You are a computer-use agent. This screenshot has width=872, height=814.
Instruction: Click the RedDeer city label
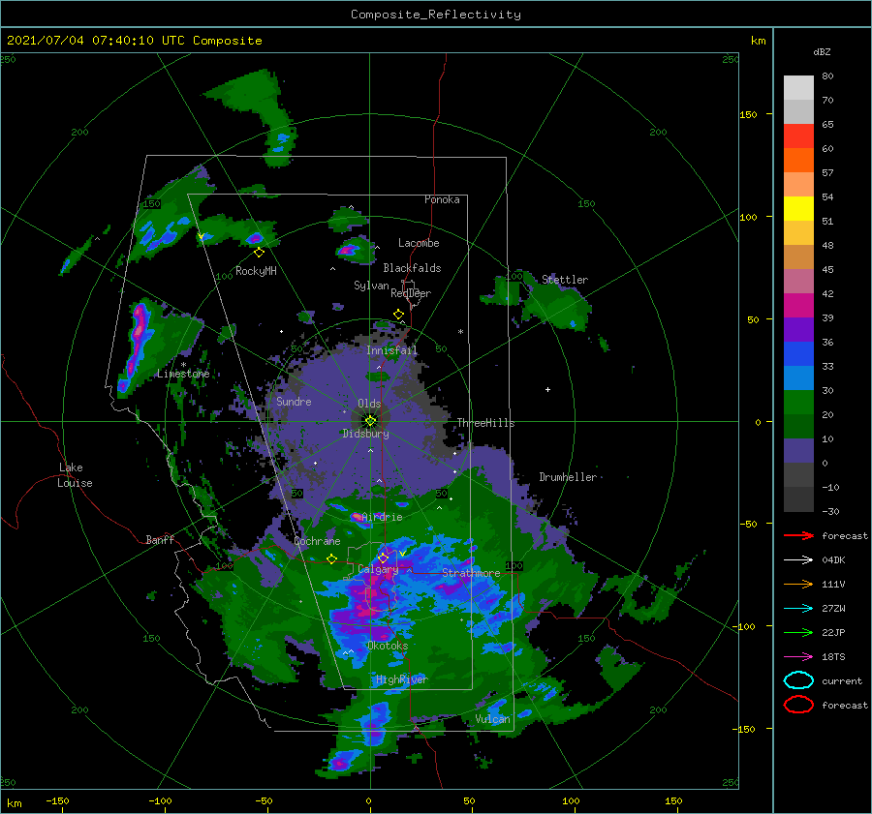[x=411, y=293]
